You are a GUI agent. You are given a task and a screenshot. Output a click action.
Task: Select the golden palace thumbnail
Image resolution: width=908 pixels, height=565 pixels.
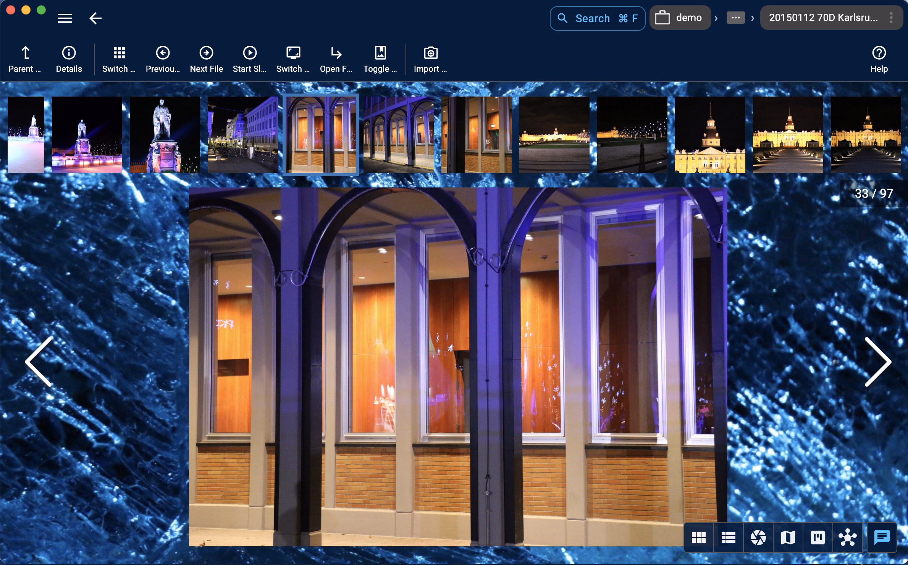click(788, 134)
